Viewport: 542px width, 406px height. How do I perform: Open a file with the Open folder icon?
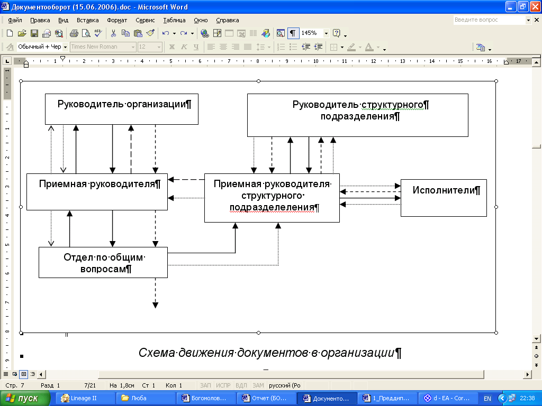pyautogui.click(x=22, y=33)
